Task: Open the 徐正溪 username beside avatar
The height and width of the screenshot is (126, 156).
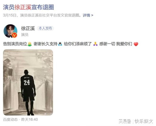Action: [28, 28]
